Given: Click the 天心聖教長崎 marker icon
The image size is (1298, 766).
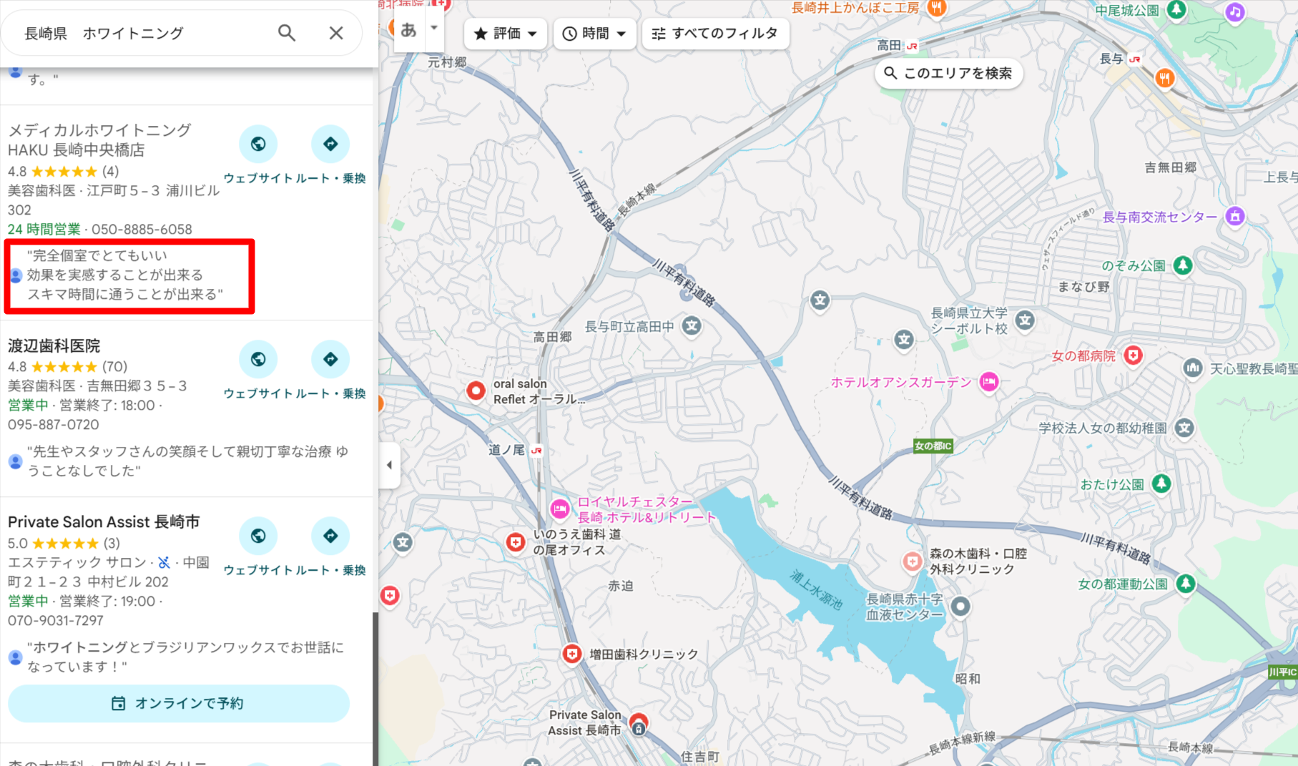Looking at the screenshot, I should click(x=1192, y=368).
